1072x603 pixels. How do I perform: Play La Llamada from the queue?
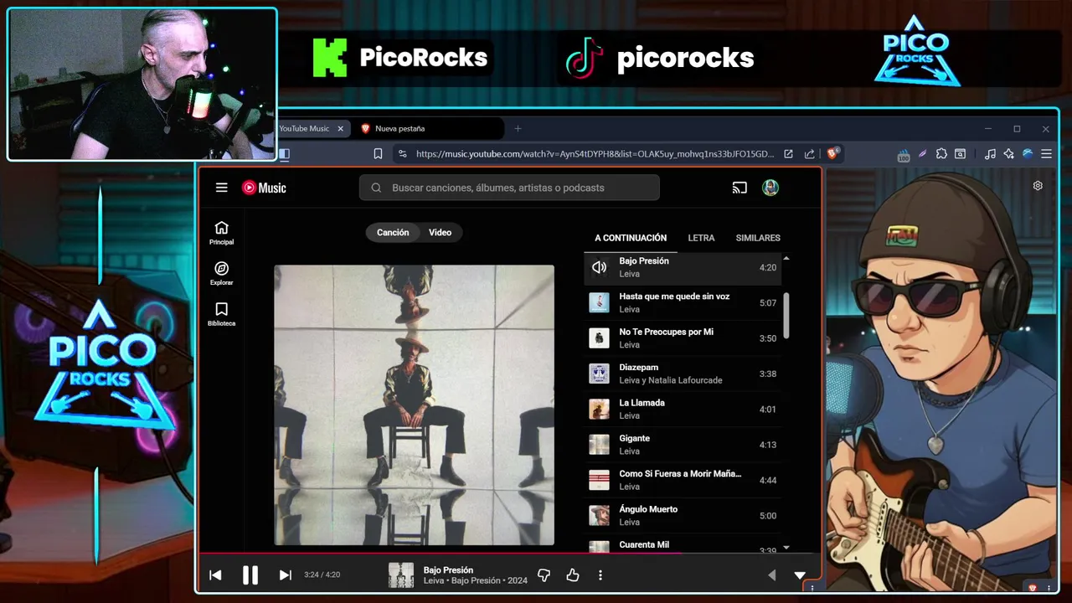point(683,409)
